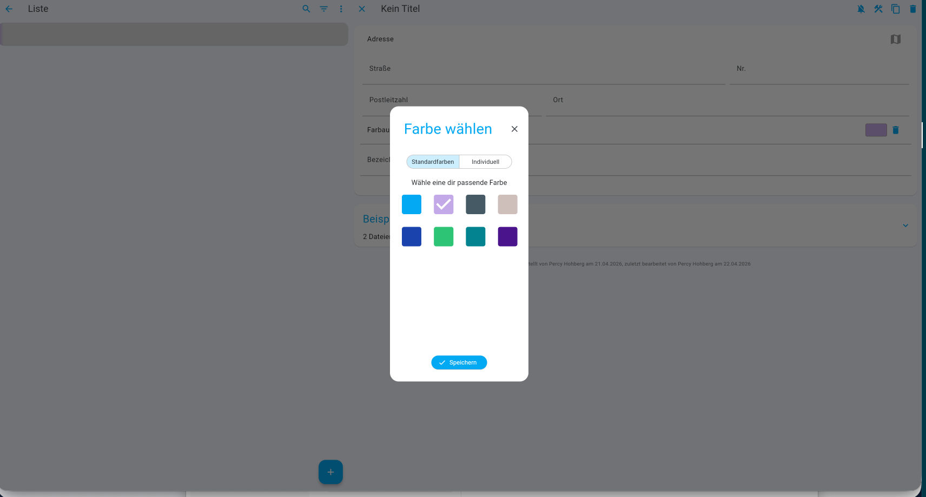
Task: Pick the slate gray color swatch
Action: [x=475, y=204]
